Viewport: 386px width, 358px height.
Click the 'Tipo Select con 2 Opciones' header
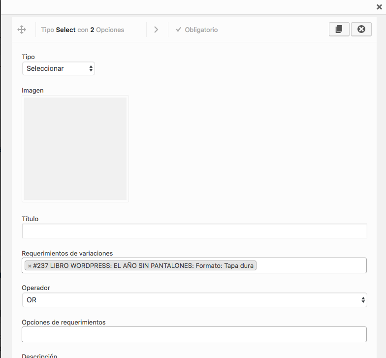pyautogui.click(x=83, y=30)
